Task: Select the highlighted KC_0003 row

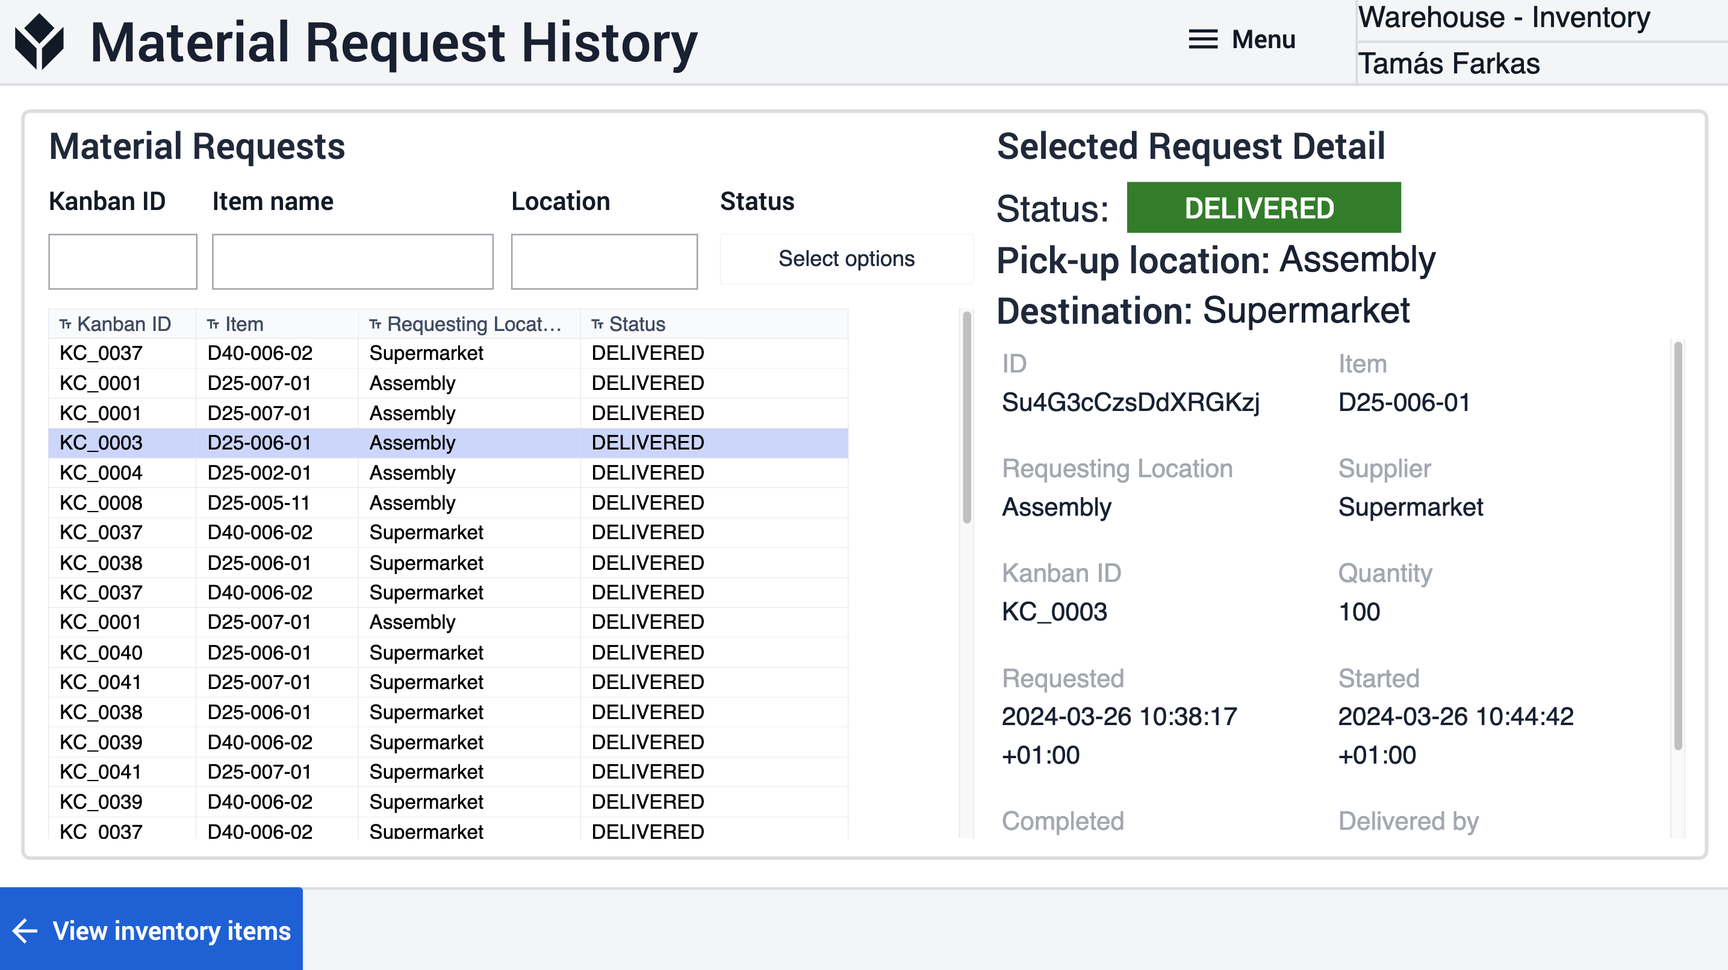Action: pyautogui.click(x=448, y=443)
